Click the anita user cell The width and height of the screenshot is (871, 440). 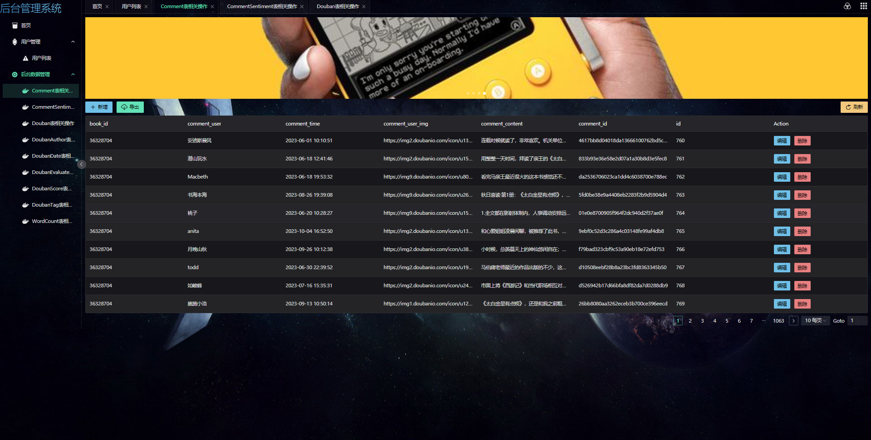(x=193, y=231)
